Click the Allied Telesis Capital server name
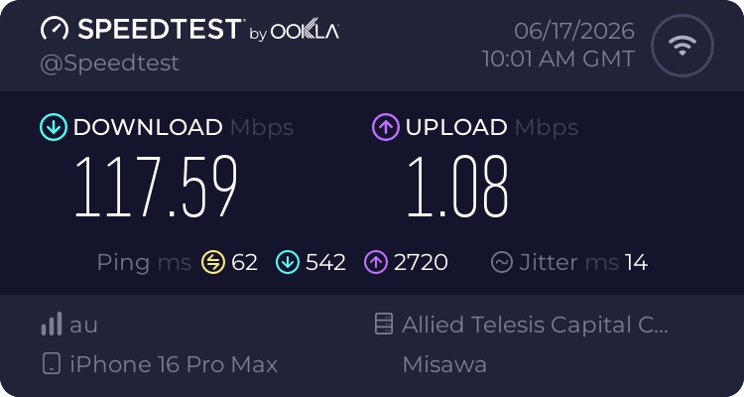The image size is (744, 397). [x=535, y=325]
